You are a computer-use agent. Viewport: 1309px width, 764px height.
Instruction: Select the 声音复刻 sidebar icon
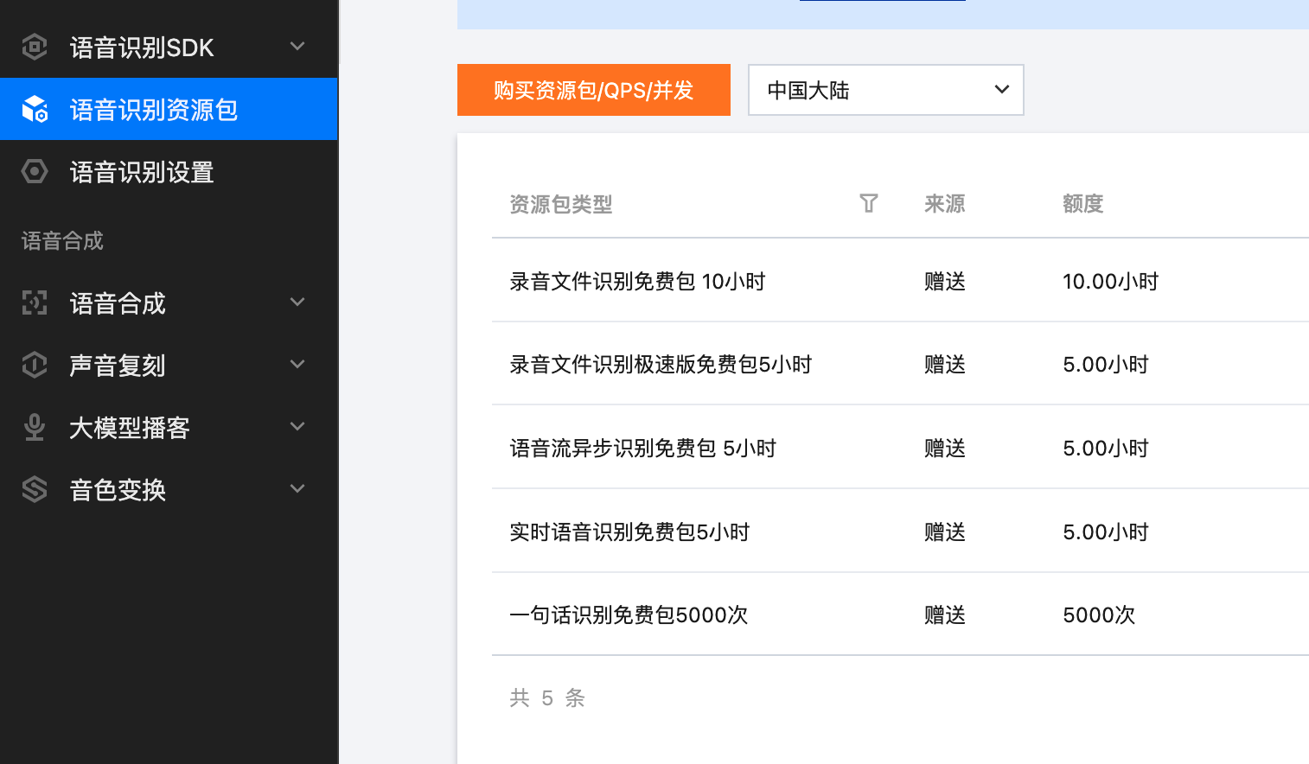pyautogui.click(x=34, y=365)
